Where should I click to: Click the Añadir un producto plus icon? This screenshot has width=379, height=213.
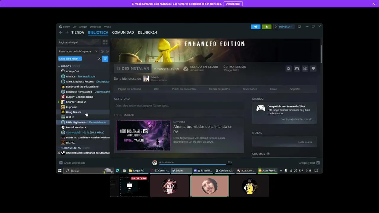61,163
